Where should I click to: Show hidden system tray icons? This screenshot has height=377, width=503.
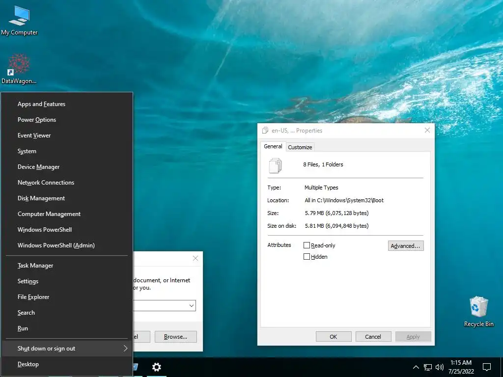416,367
